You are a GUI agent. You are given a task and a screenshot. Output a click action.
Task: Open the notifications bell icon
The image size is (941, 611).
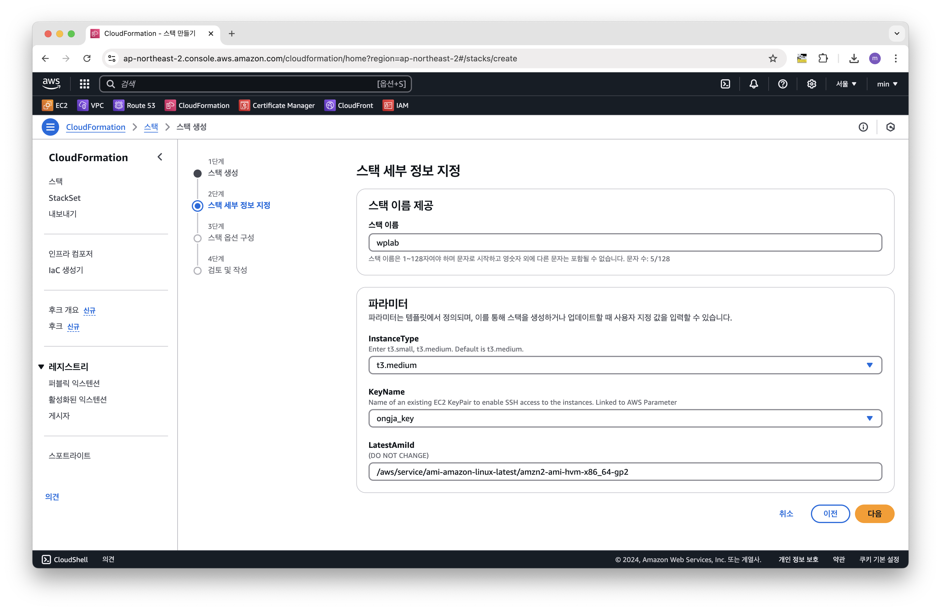pos(754,84)
